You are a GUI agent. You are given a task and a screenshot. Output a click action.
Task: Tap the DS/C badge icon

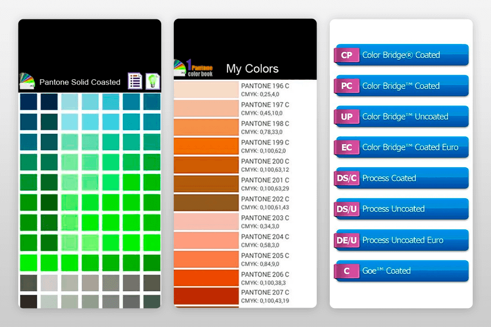tap(347, 178)
